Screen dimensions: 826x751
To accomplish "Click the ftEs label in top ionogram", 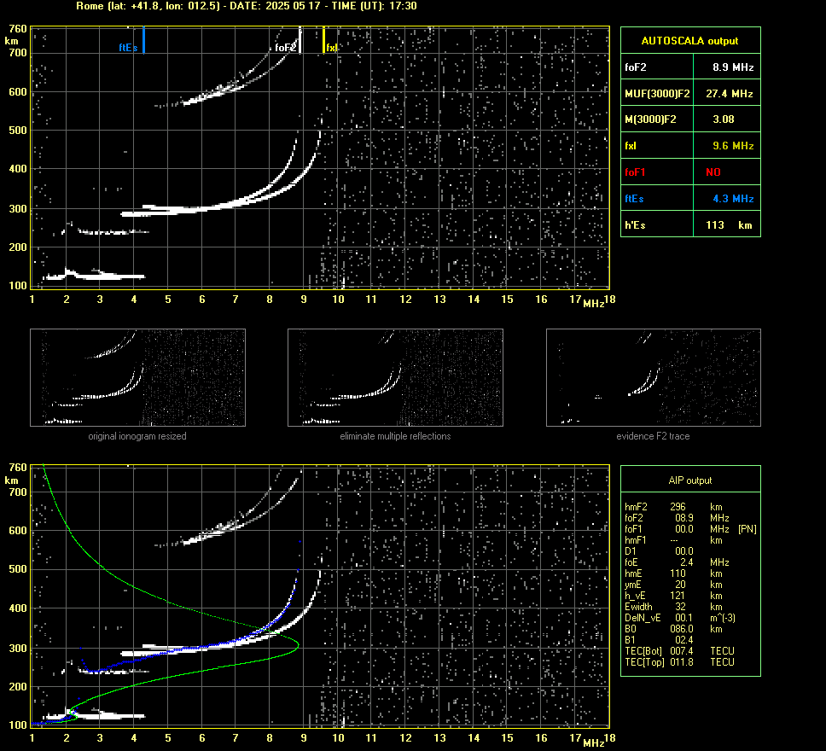I will pos(128,48).
